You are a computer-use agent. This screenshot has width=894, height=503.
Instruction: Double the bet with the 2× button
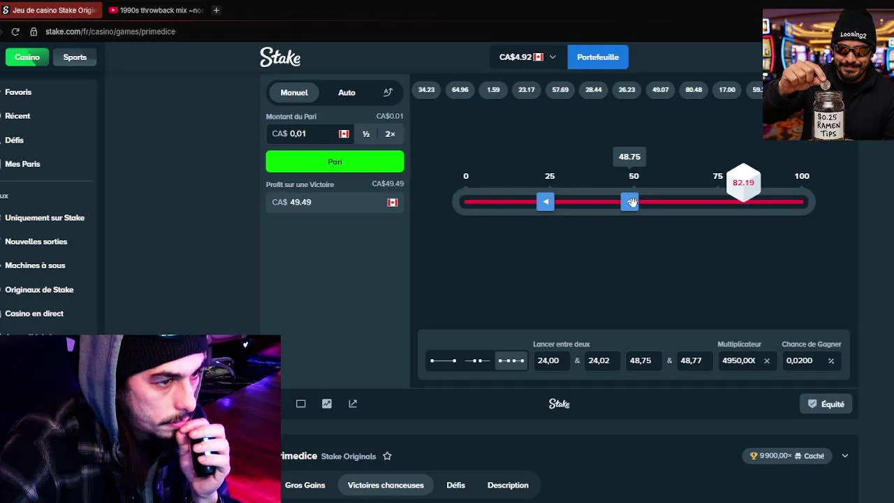(390, 134)
